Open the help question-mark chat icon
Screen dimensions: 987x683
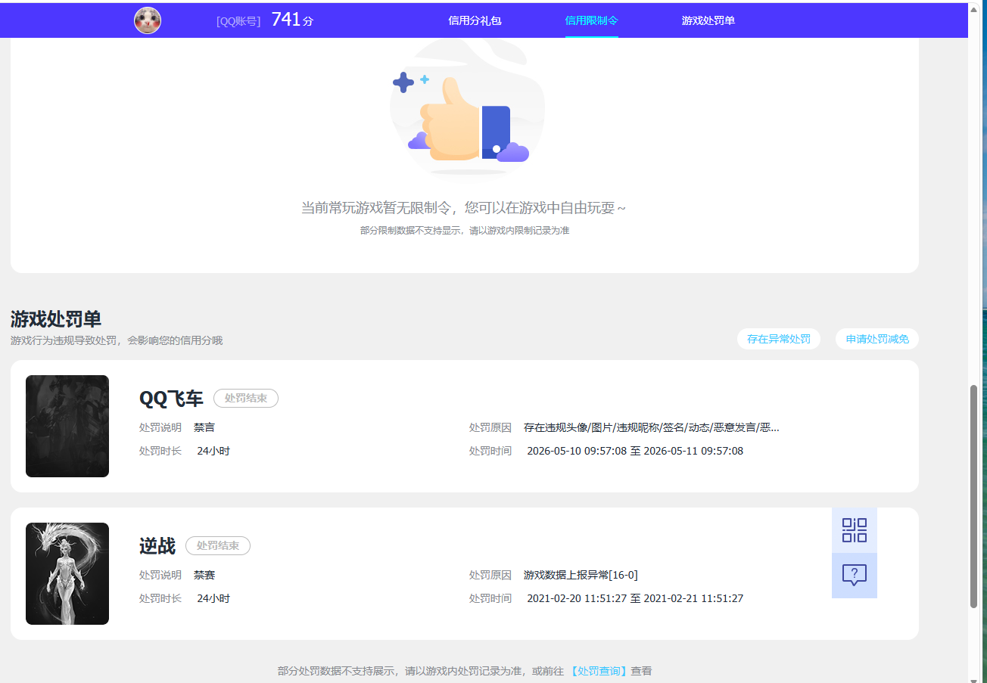(x=855, y=576)
